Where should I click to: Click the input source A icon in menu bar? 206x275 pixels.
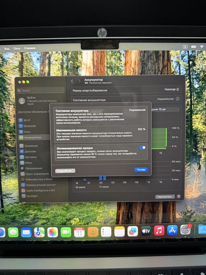click(185, 47)
